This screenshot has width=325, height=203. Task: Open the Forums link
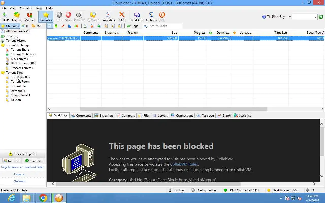coord(19,174)
